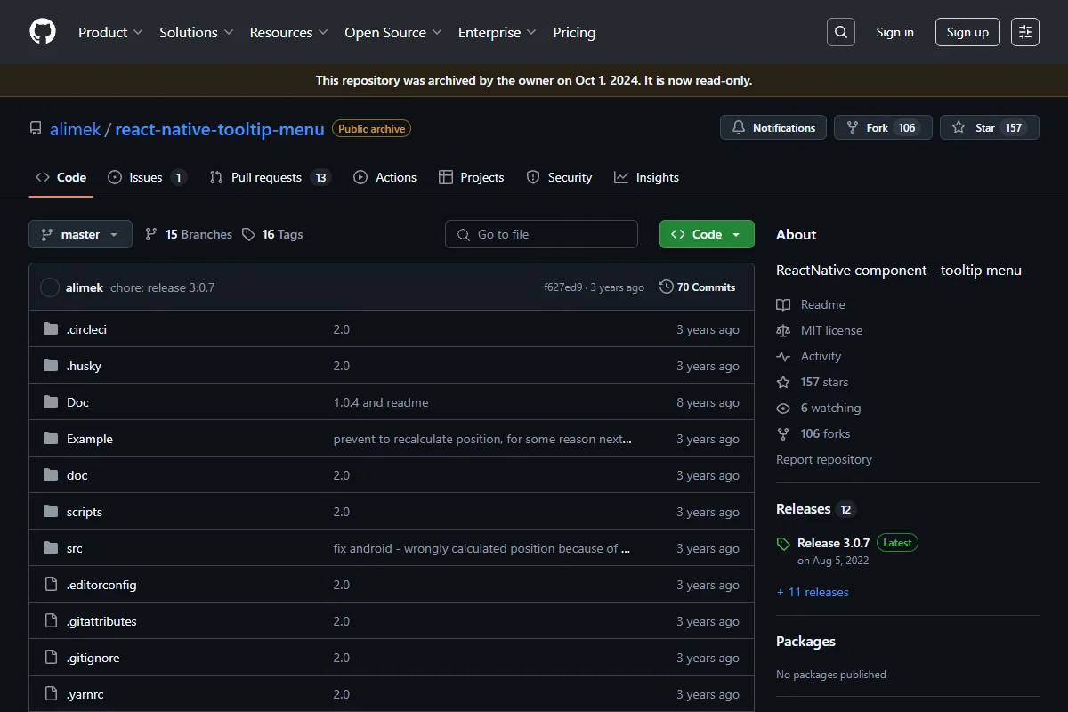Image resolution: width=1068 pixels, height=712 pixels.
Task: Click the Notifications bell button
Action: coord(773,127)
